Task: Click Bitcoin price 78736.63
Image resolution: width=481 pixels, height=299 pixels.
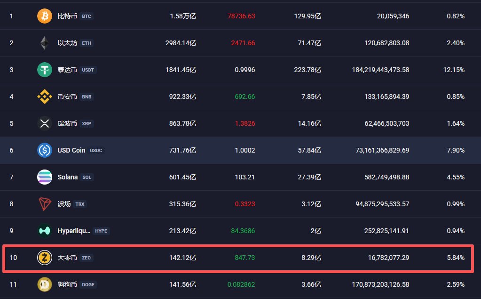Action: point(241,16)
